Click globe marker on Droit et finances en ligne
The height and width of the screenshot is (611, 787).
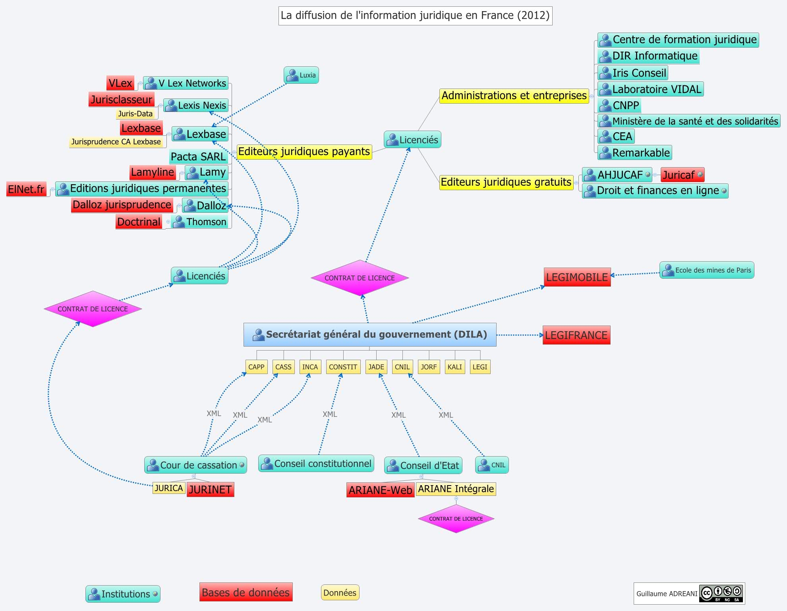click(724, 191)
